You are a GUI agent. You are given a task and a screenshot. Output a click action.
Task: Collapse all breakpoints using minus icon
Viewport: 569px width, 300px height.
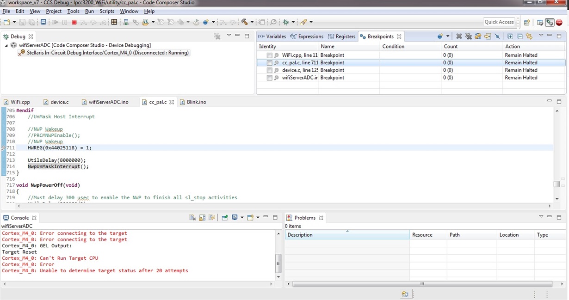(x=520, y=36)
